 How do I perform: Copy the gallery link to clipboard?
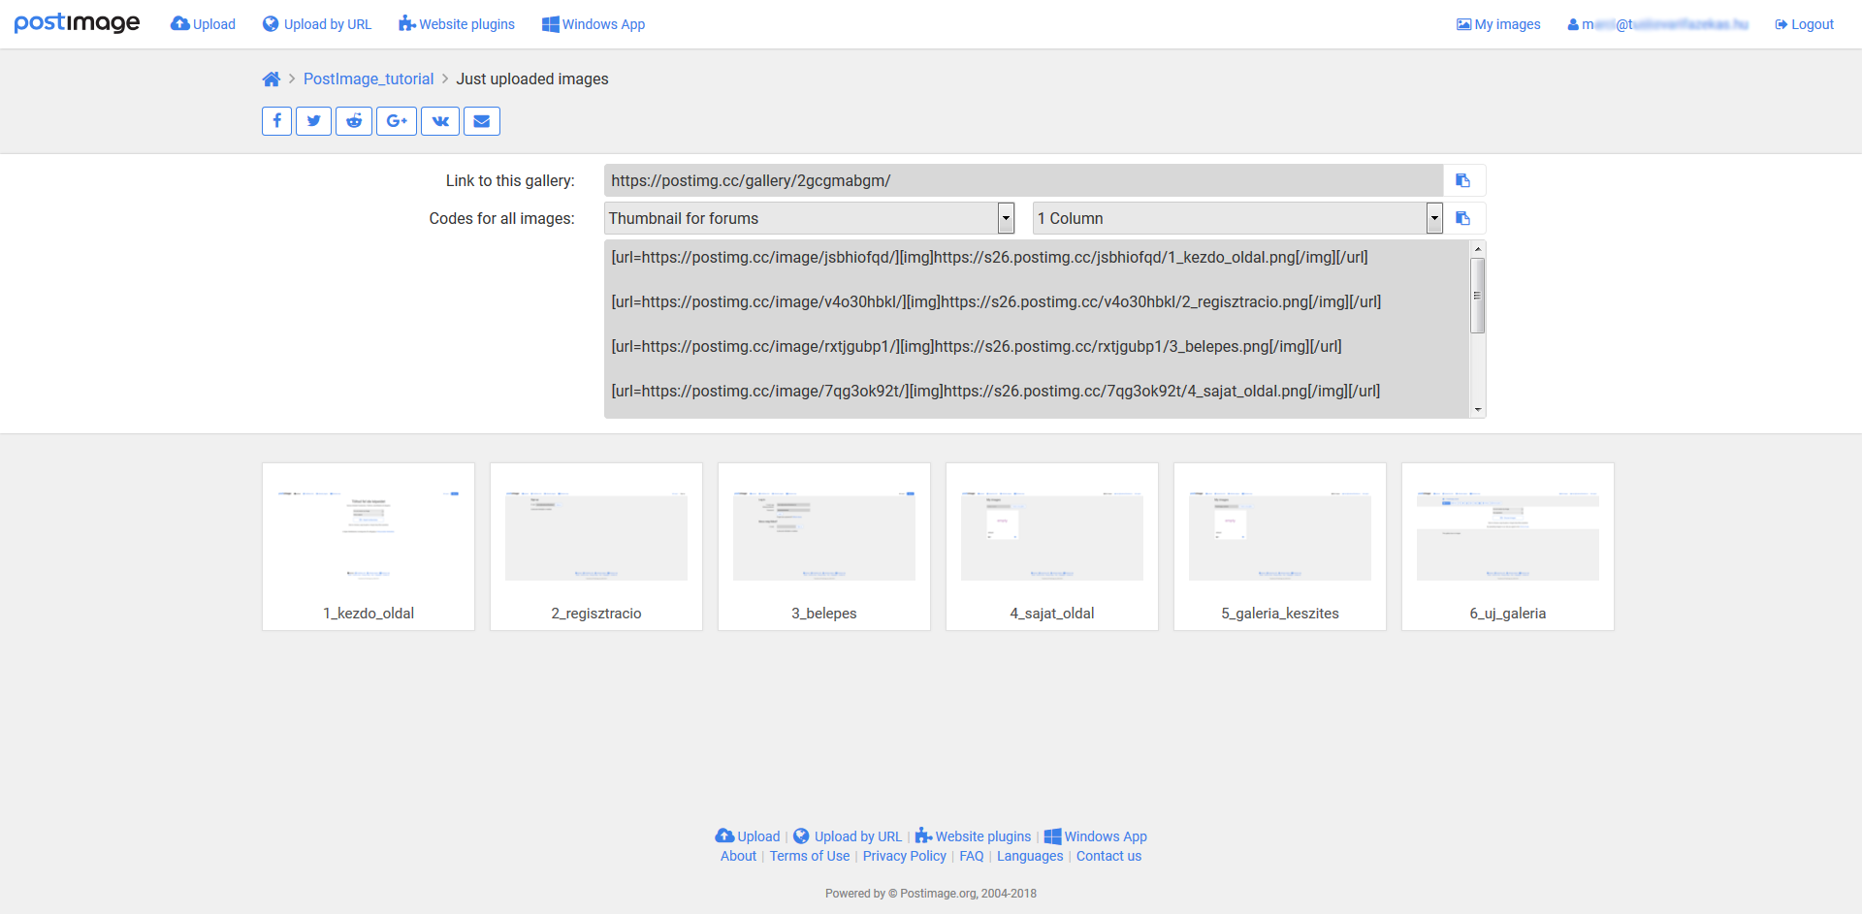coord(1463,180)
